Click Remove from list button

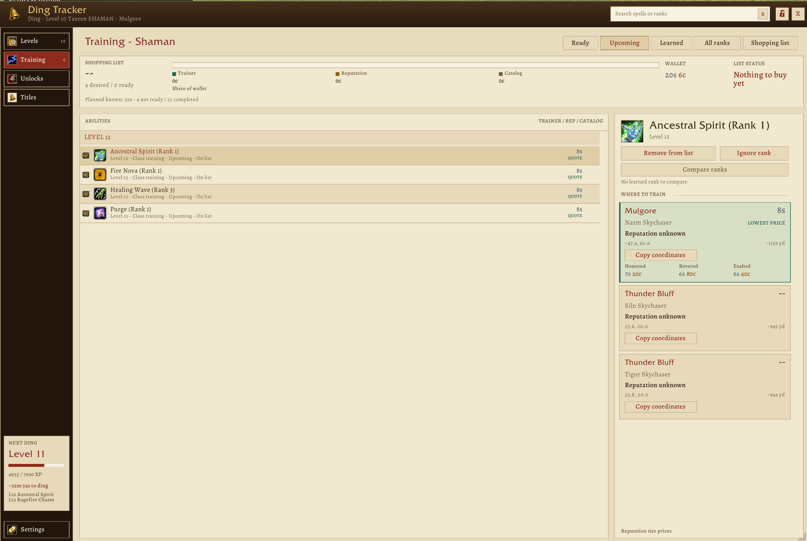668,153
